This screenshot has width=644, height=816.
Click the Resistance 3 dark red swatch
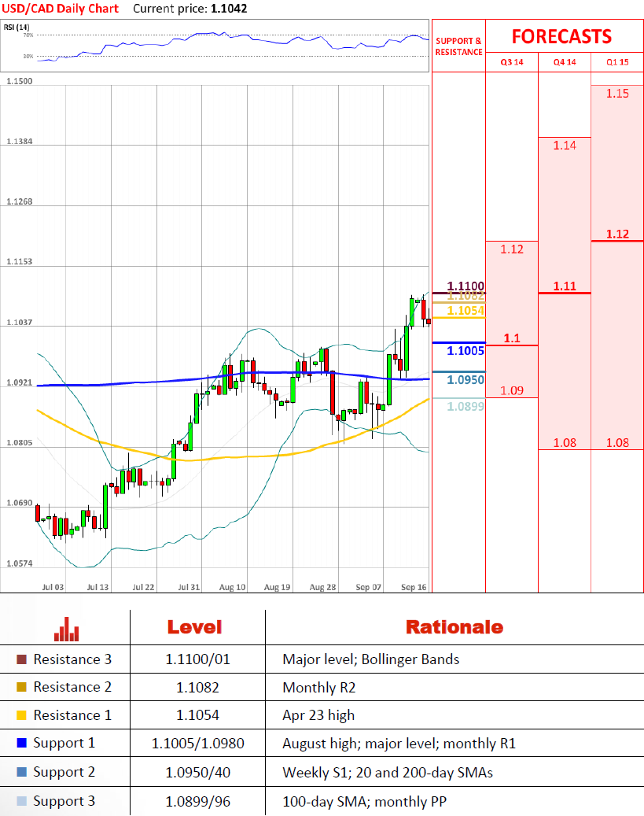click(x=21, y=659)
